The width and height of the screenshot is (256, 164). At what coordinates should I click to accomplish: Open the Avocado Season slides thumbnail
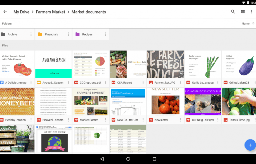tap(54, 64)
